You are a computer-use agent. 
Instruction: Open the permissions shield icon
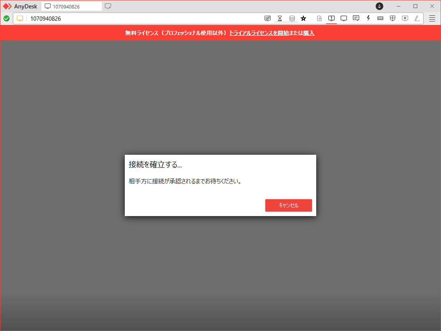click(x=392, y=18)
